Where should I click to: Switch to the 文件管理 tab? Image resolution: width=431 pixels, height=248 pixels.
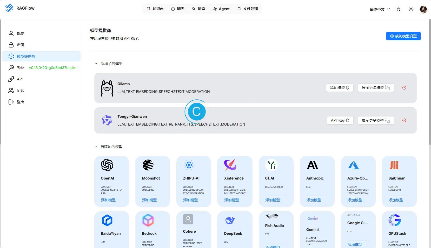click(x=248, y=9)
